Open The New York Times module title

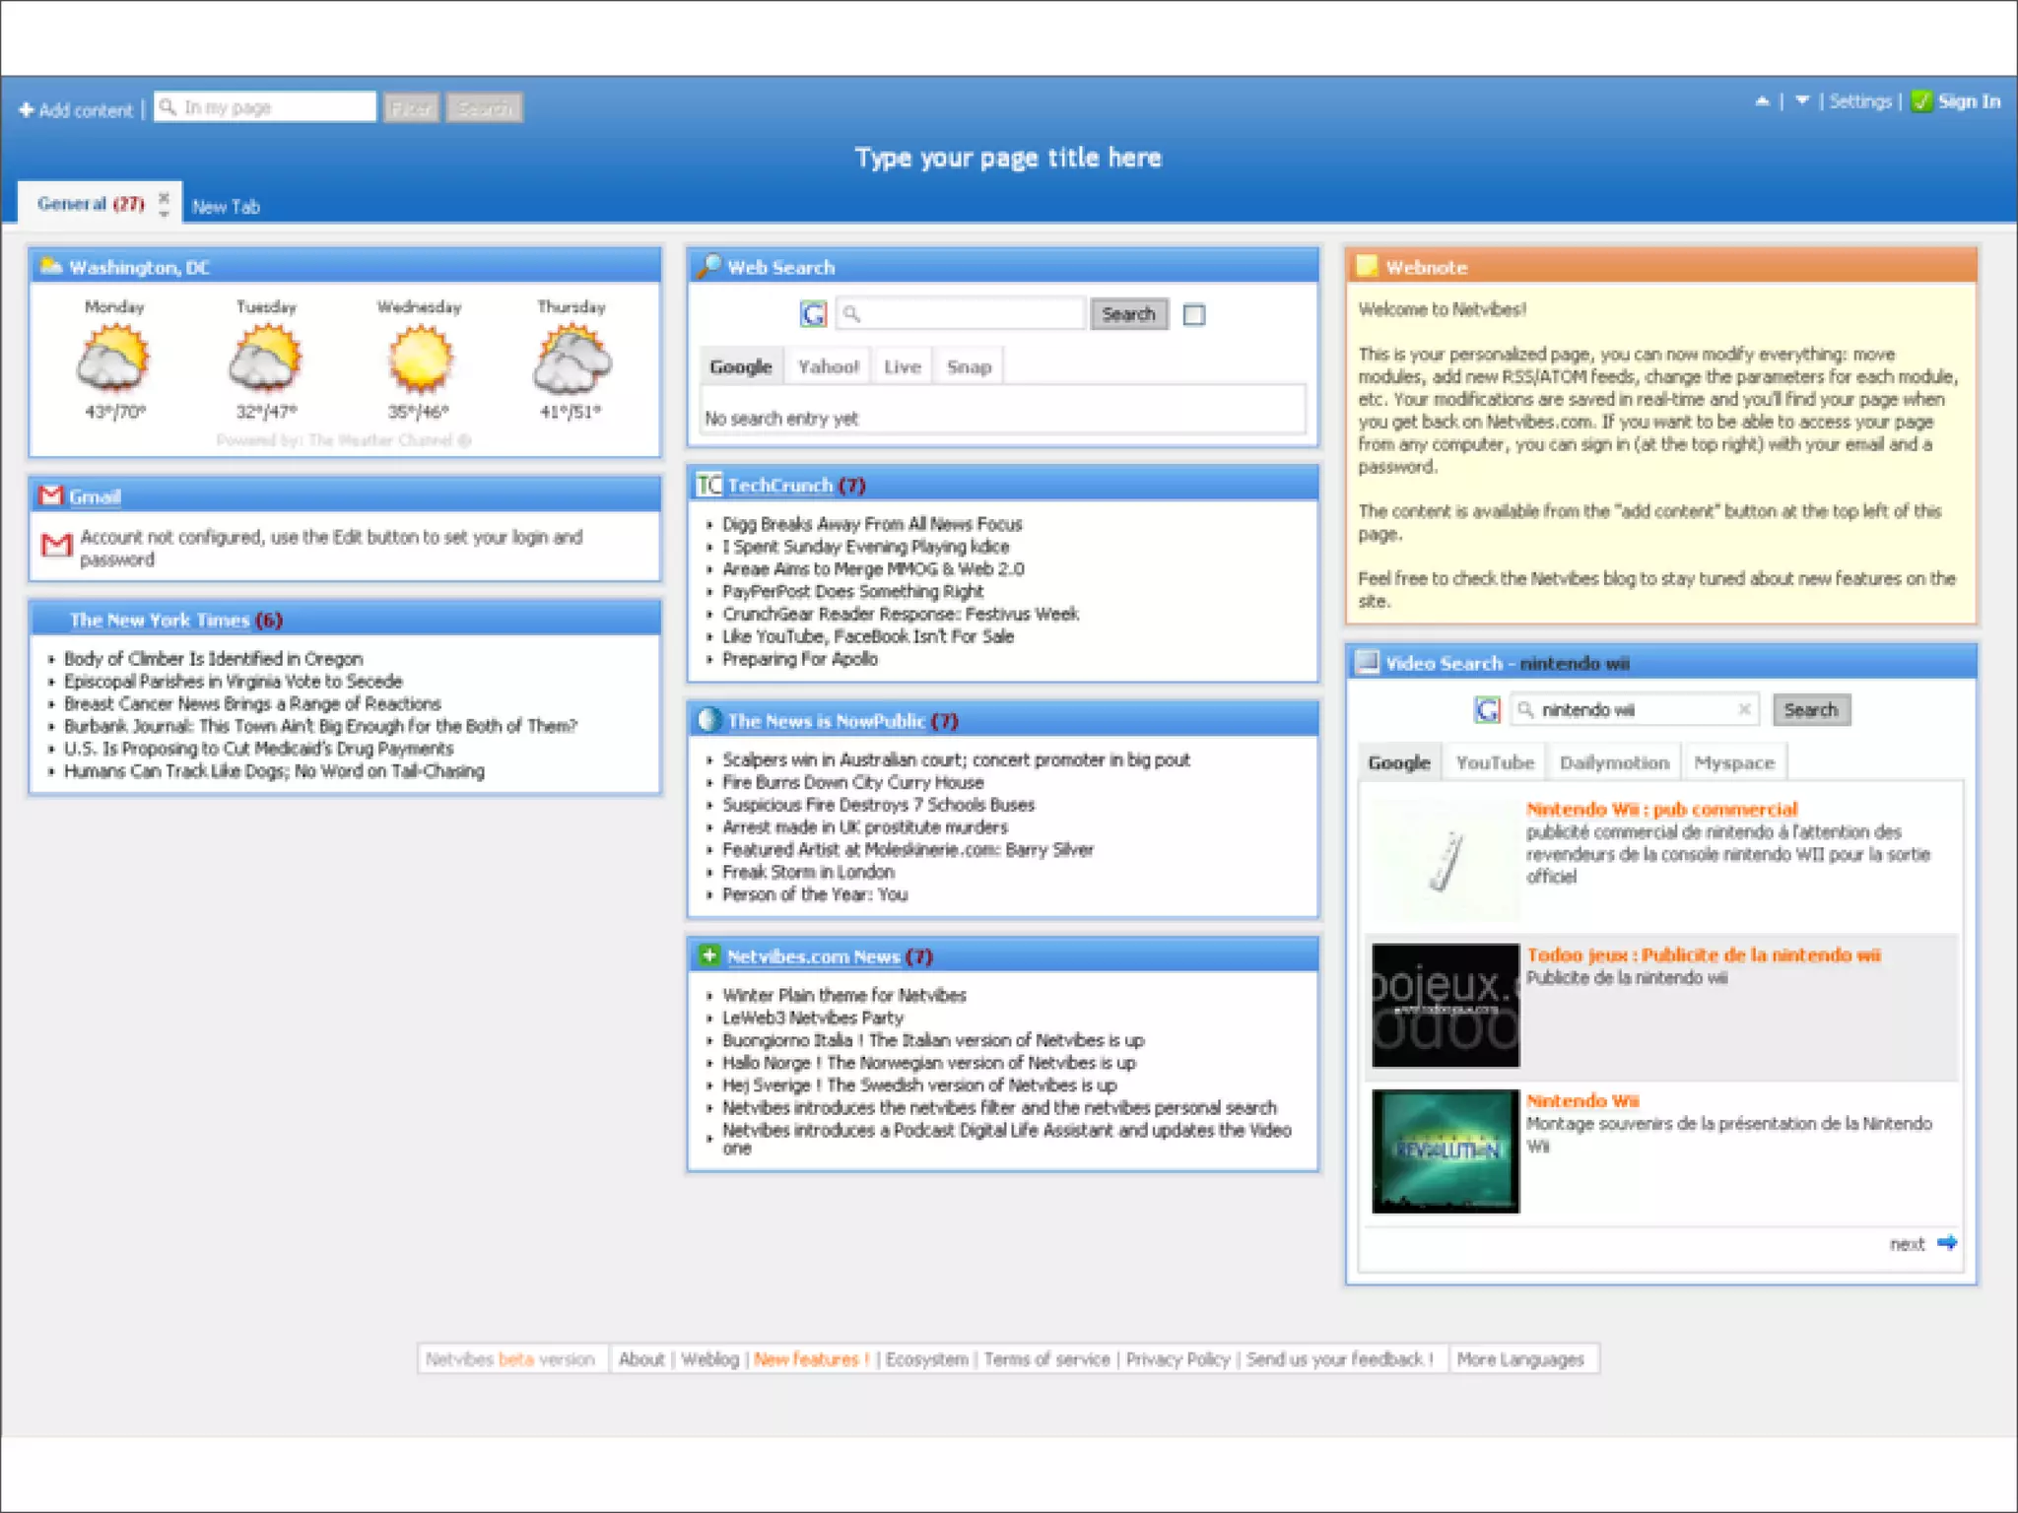click(160, 620)
